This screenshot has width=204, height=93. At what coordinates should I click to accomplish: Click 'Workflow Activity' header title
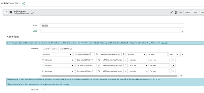(19, 11)
